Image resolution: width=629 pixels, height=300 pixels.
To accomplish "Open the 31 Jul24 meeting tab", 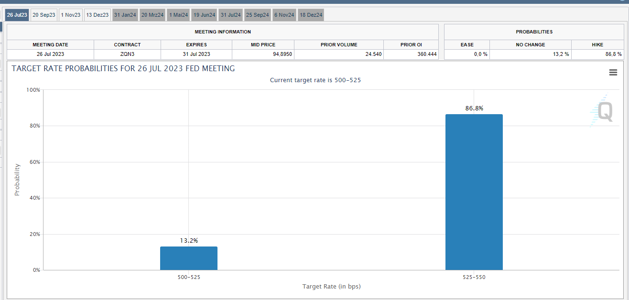I will click(230, 15).
